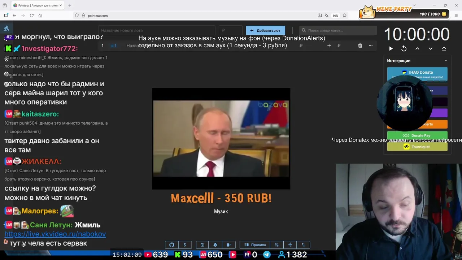Add amount to lot #1 with plus icon
462x260 pixels.
click(329, 45)
